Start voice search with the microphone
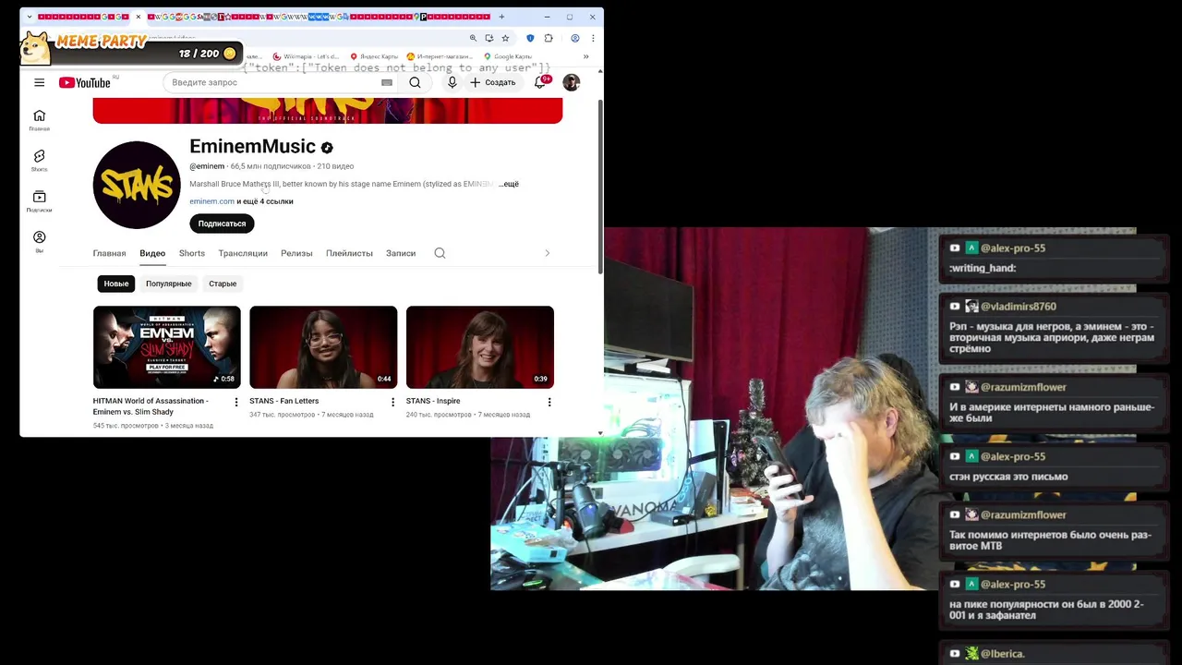This screenshot has width=1182, height=665. pyautogui.click(x=452, y=82)
